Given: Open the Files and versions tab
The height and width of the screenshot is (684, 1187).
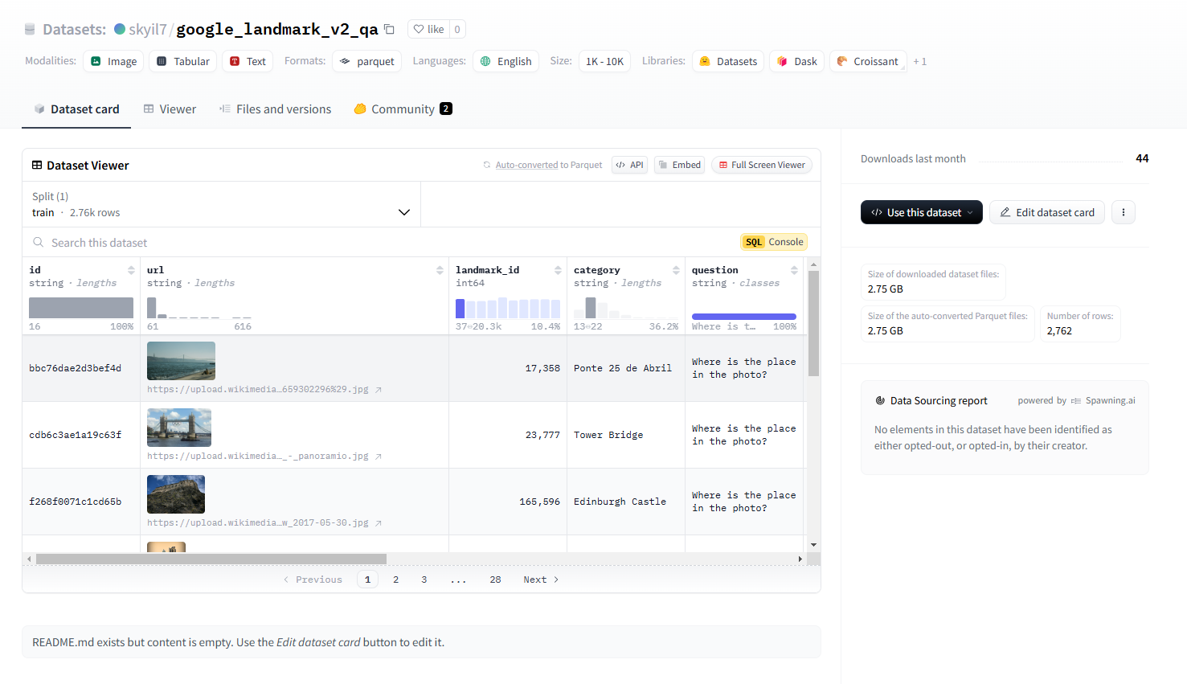Looking at the screenshot, I should tap(275, 109).
